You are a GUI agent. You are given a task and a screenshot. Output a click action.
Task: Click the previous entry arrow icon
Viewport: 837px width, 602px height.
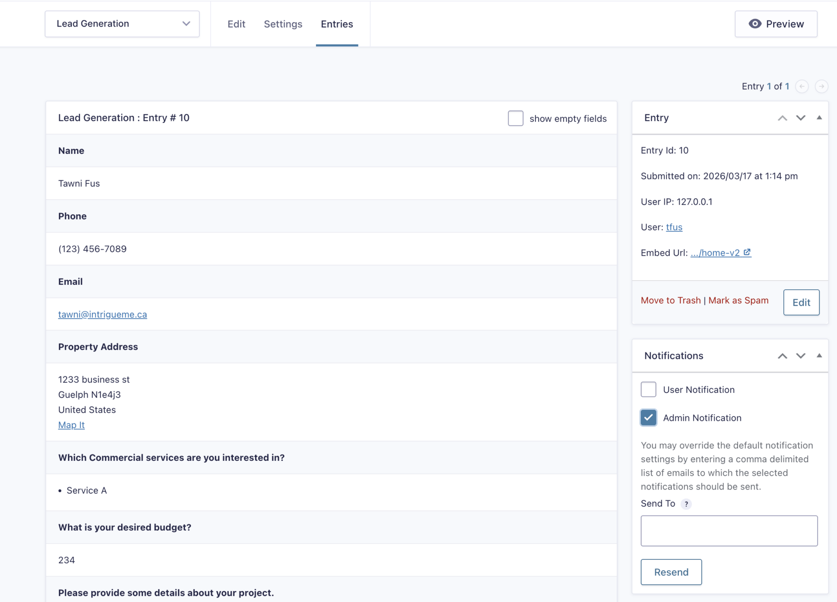[x=802, y=86]
